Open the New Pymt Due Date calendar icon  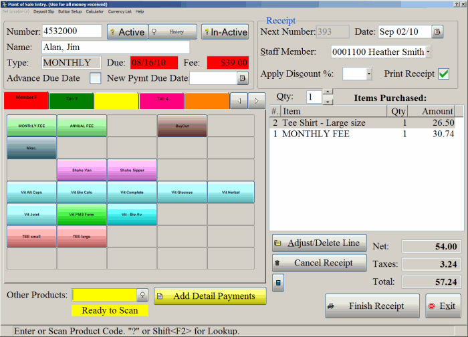click(243, 78)
